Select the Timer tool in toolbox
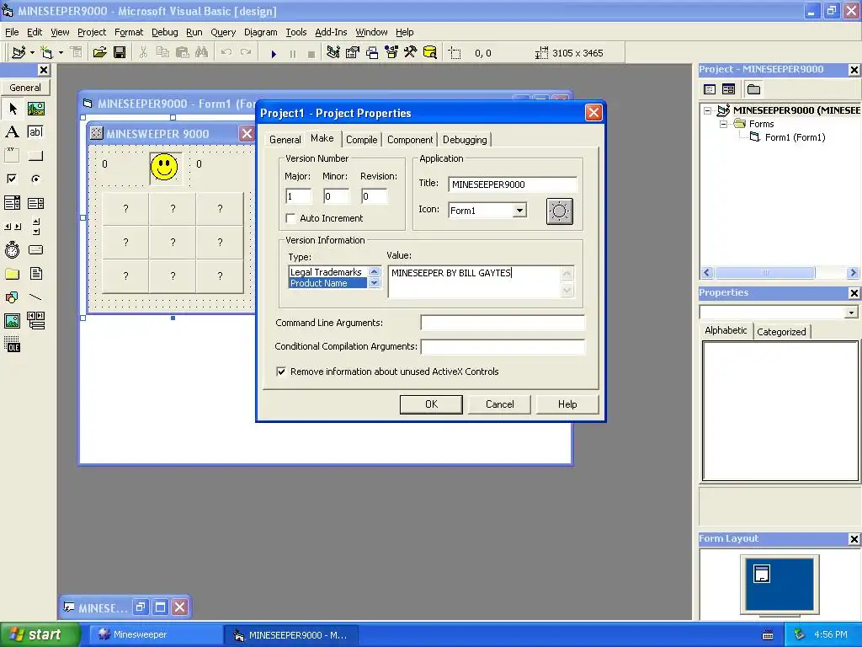Image resolution: width=862 pixels, height=647 pixels. (x=12, y=249)
